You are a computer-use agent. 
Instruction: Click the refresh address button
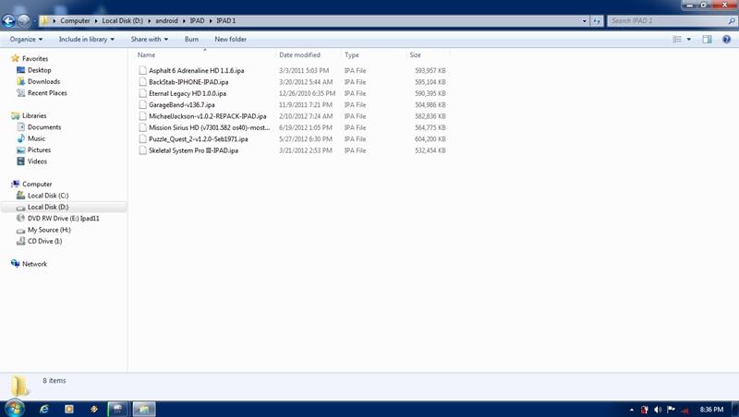point(597,20)
